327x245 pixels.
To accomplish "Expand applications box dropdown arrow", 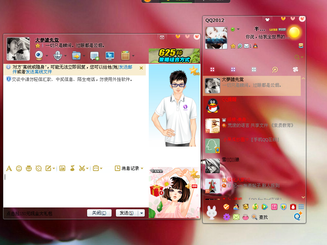I will coord(133,56).
